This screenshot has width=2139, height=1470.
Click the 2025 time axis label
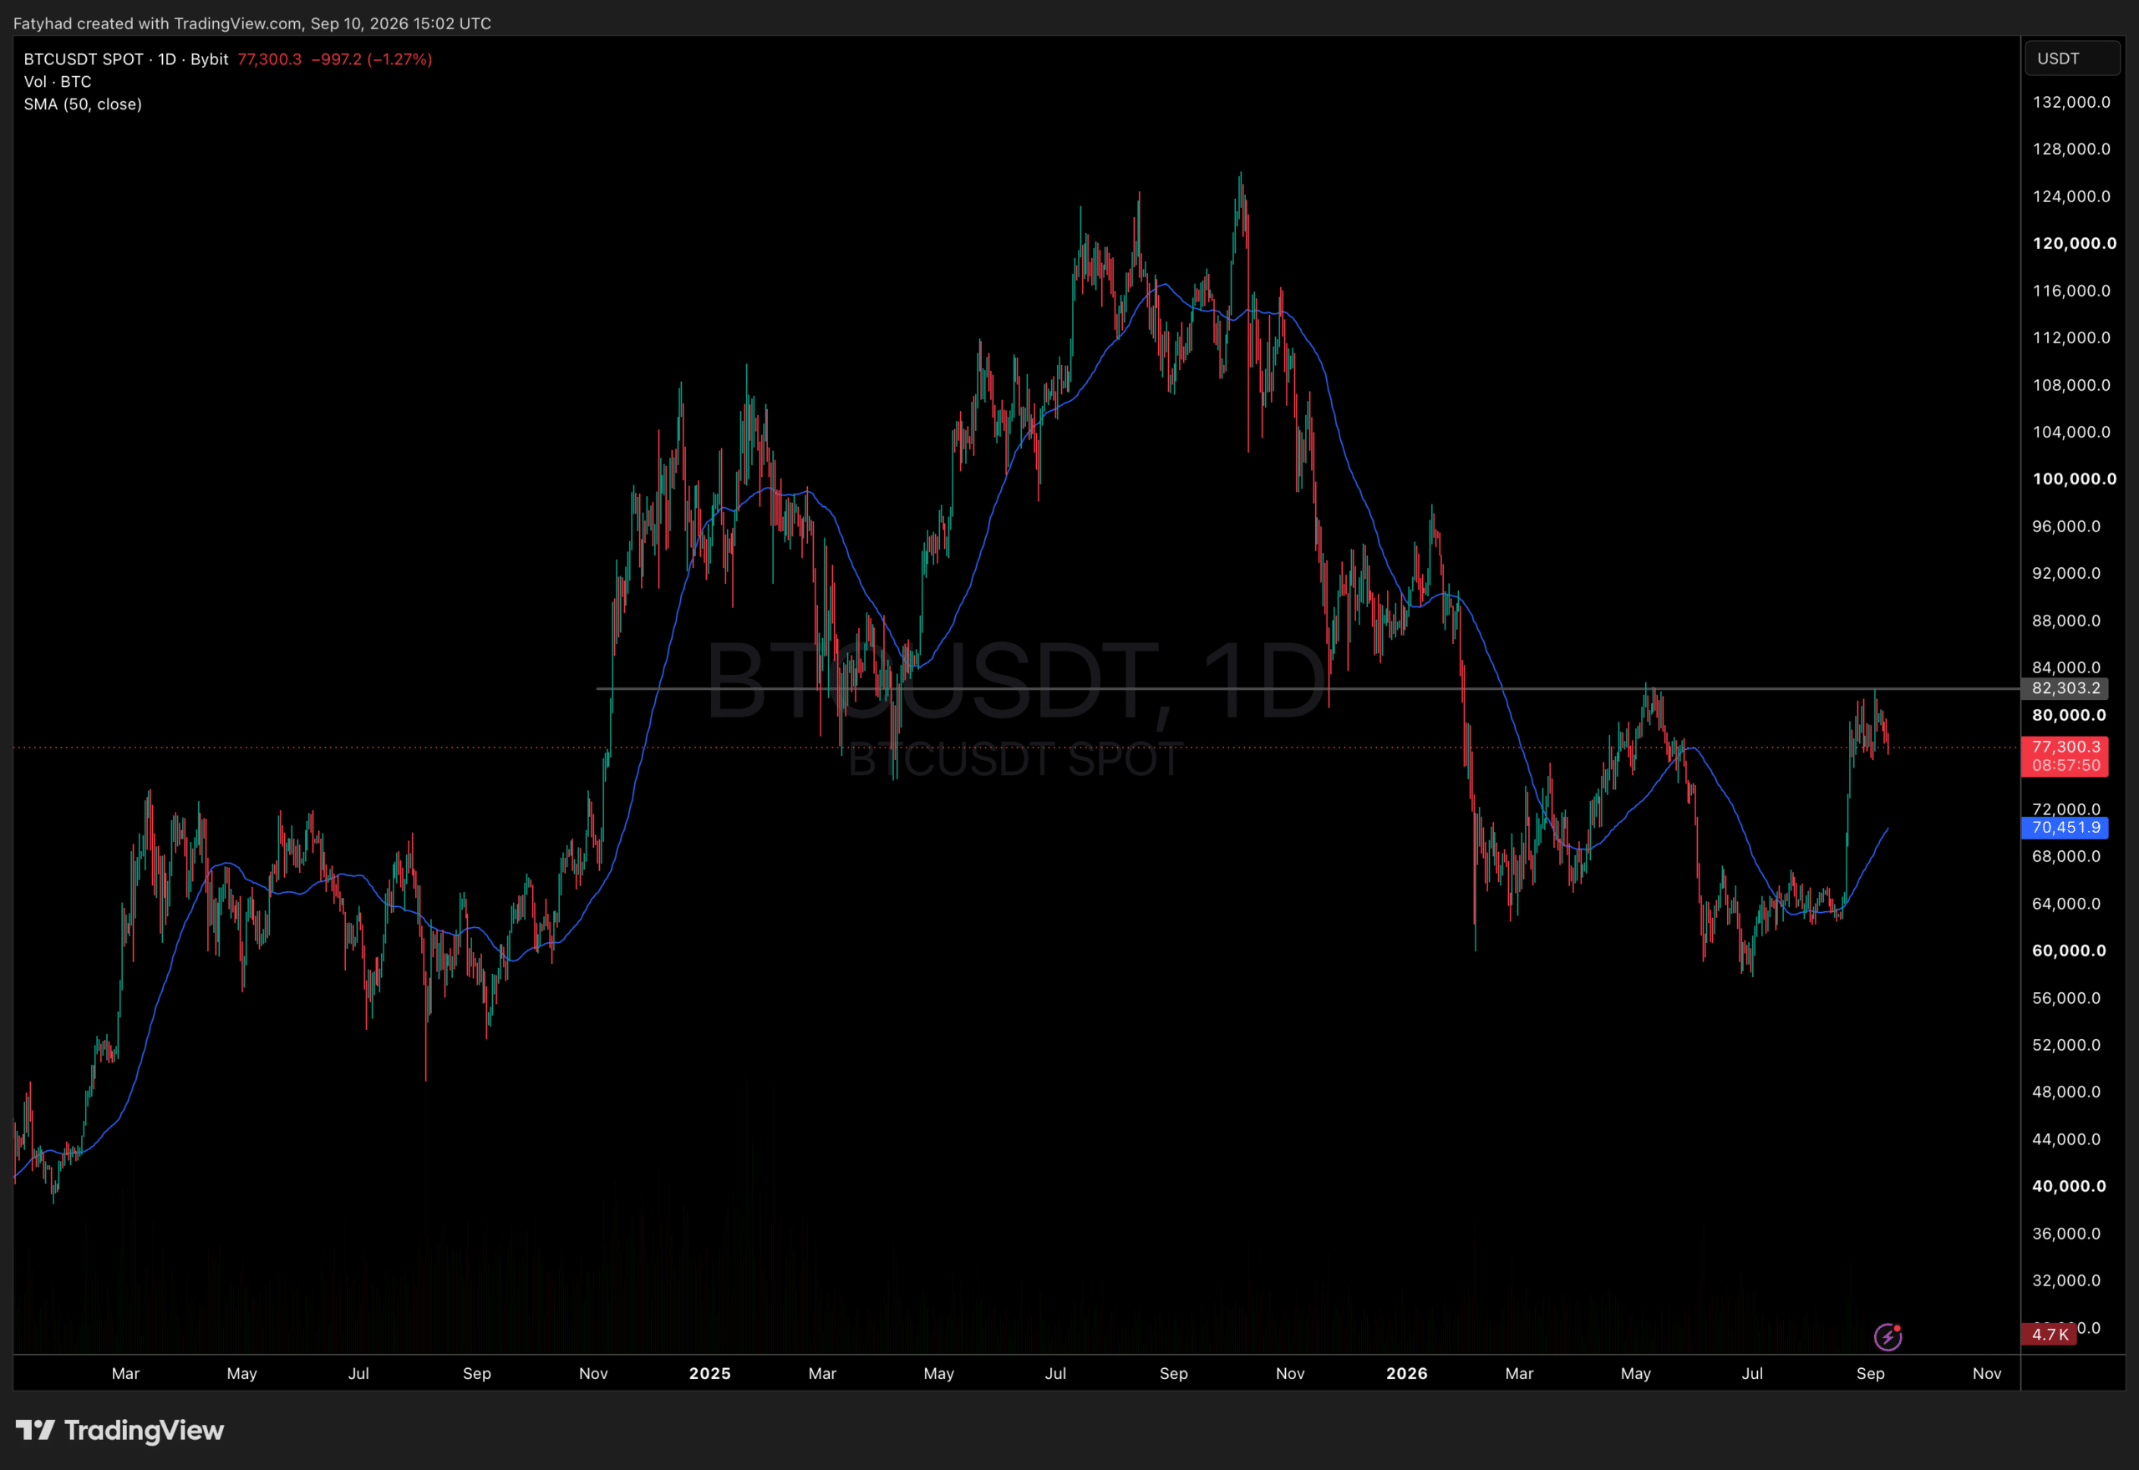click(x=709, y=1373)
